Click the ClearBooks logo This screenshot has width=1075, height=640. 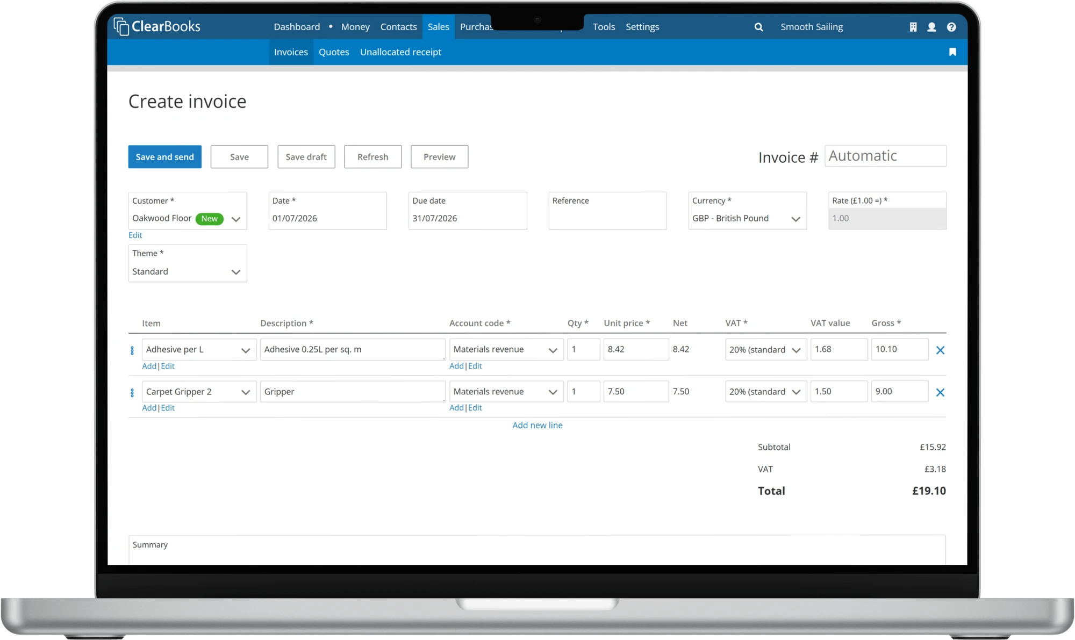(157, 26)
